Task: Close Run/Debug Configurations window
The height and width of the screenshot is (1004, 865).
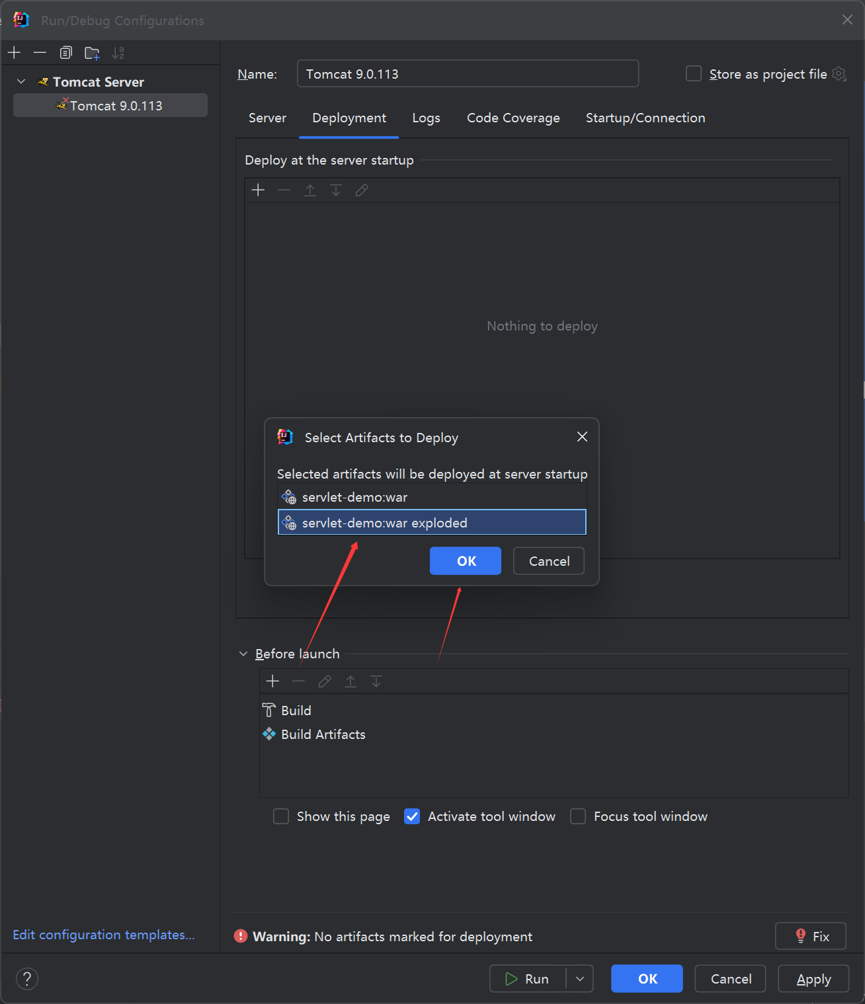Action: pyautogui.click(x=847, y=20)
